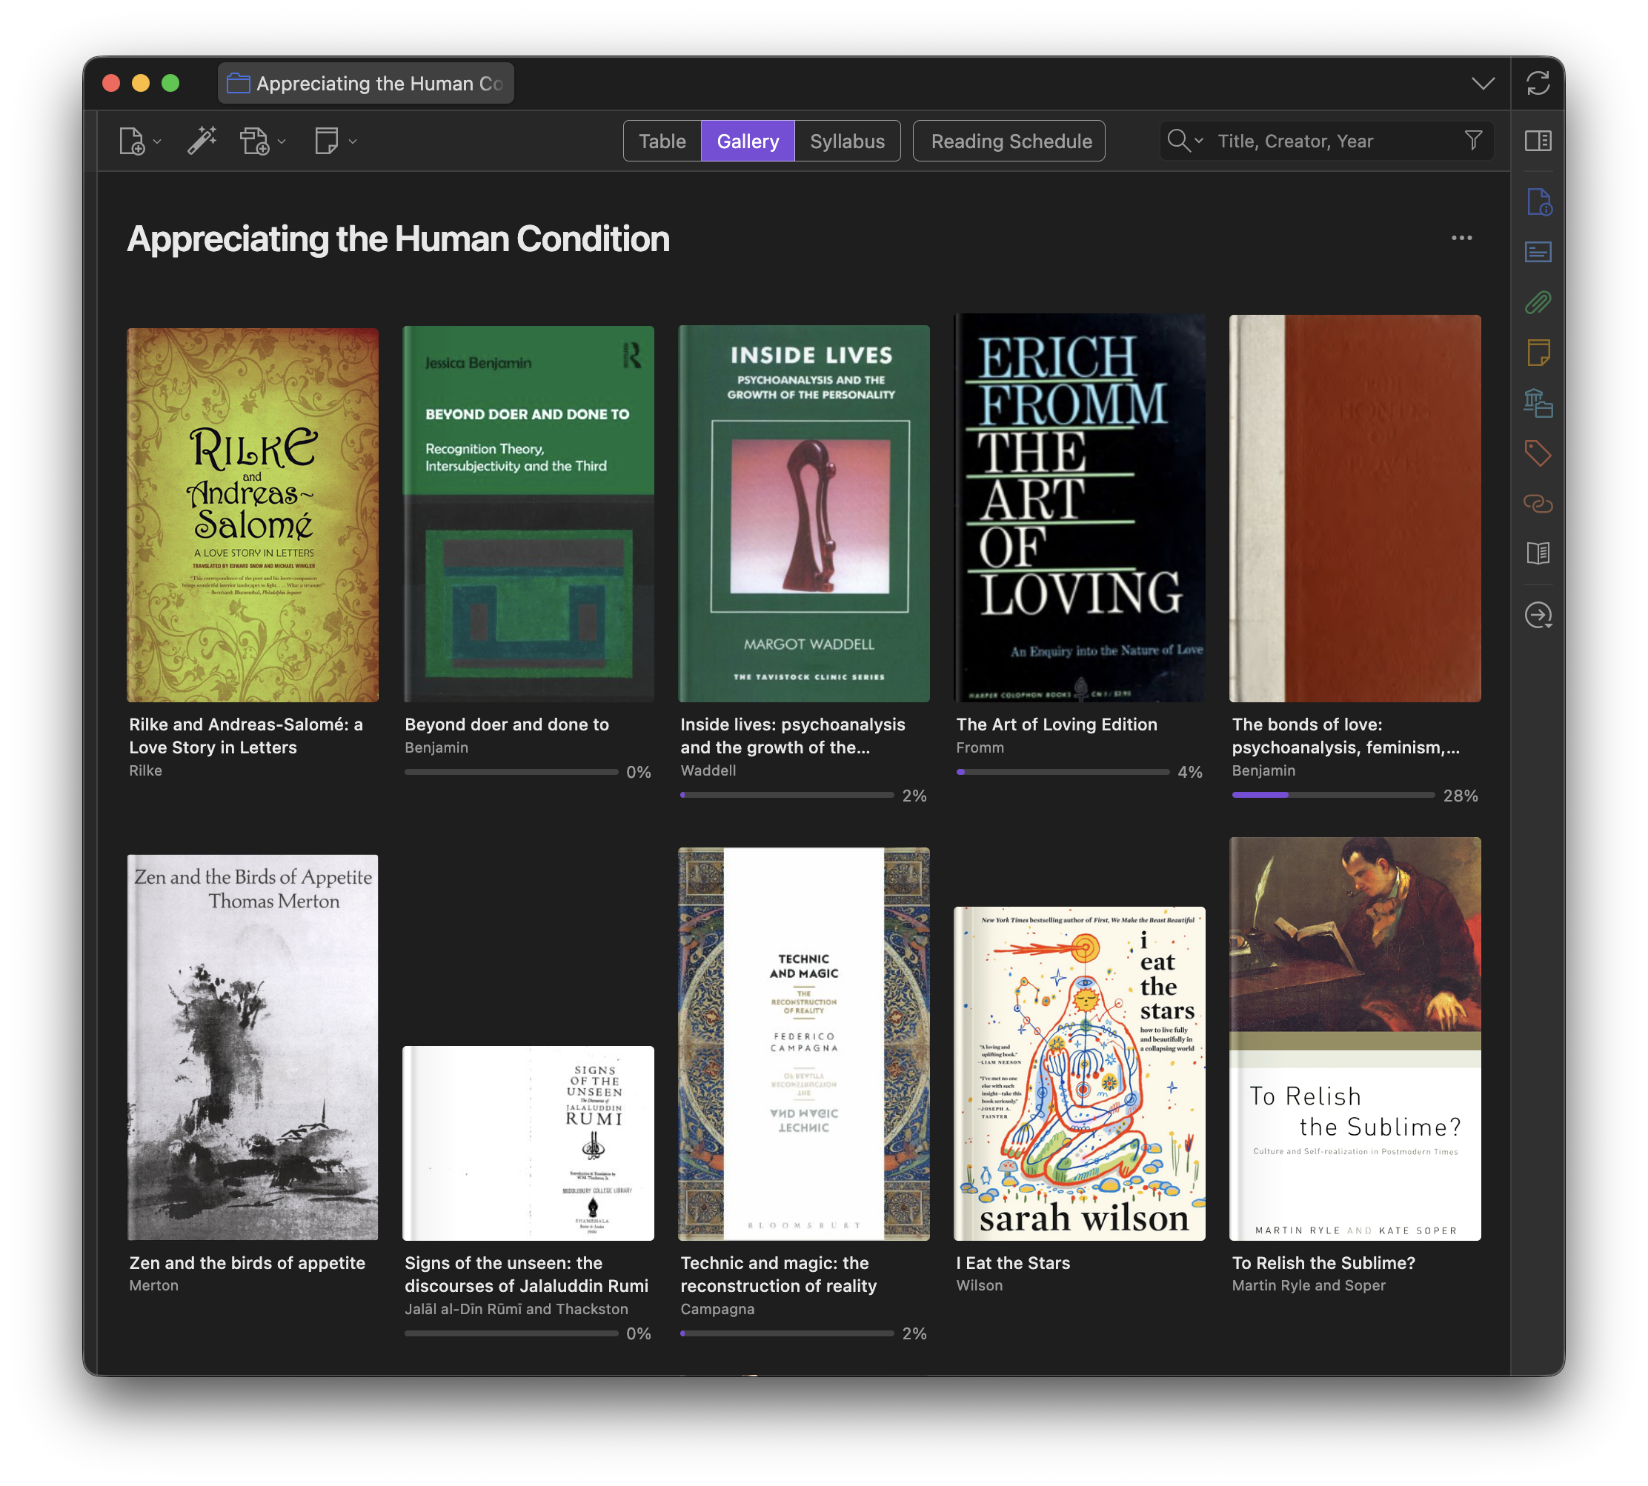Open the To Relish the Sublime? cover
Viewport: 1648px width, 1486px height.
pos(1355,1039)
